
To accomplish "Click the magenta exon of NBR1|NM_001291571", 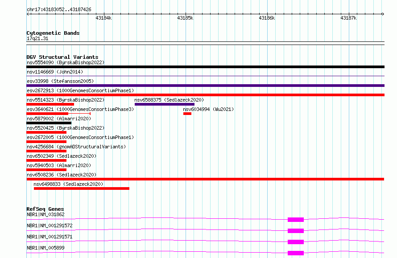I will click(x=296, y=242).
